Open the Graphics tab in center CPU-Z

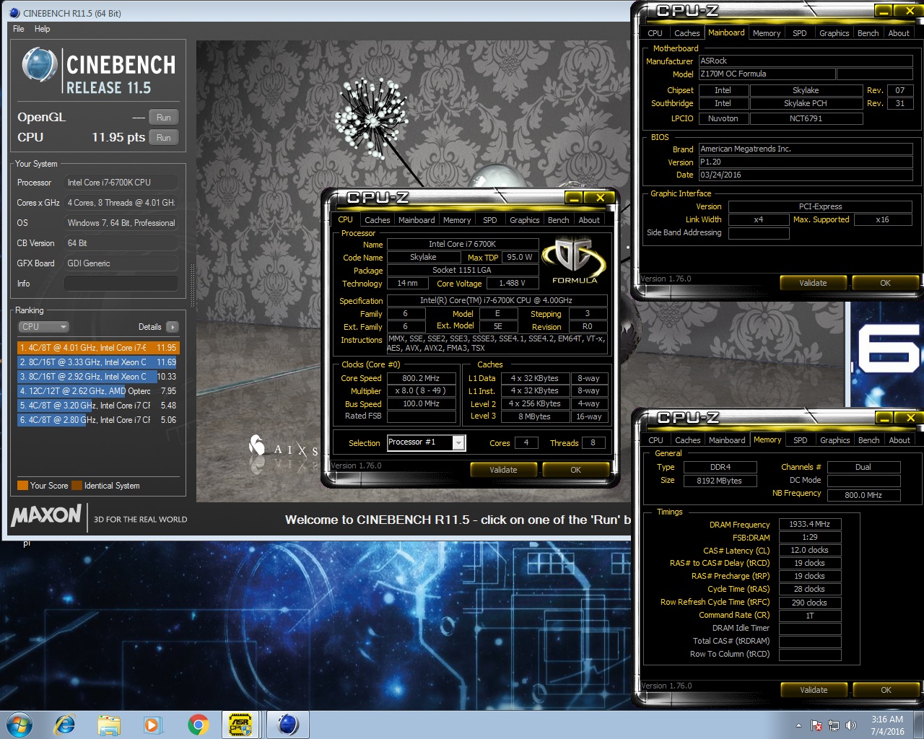pos(525,220)
